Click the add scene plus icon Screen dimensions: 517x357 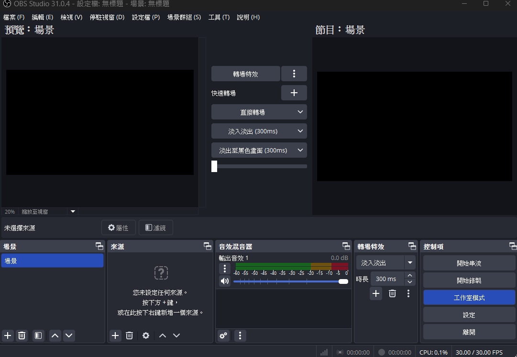click(8, 335)
